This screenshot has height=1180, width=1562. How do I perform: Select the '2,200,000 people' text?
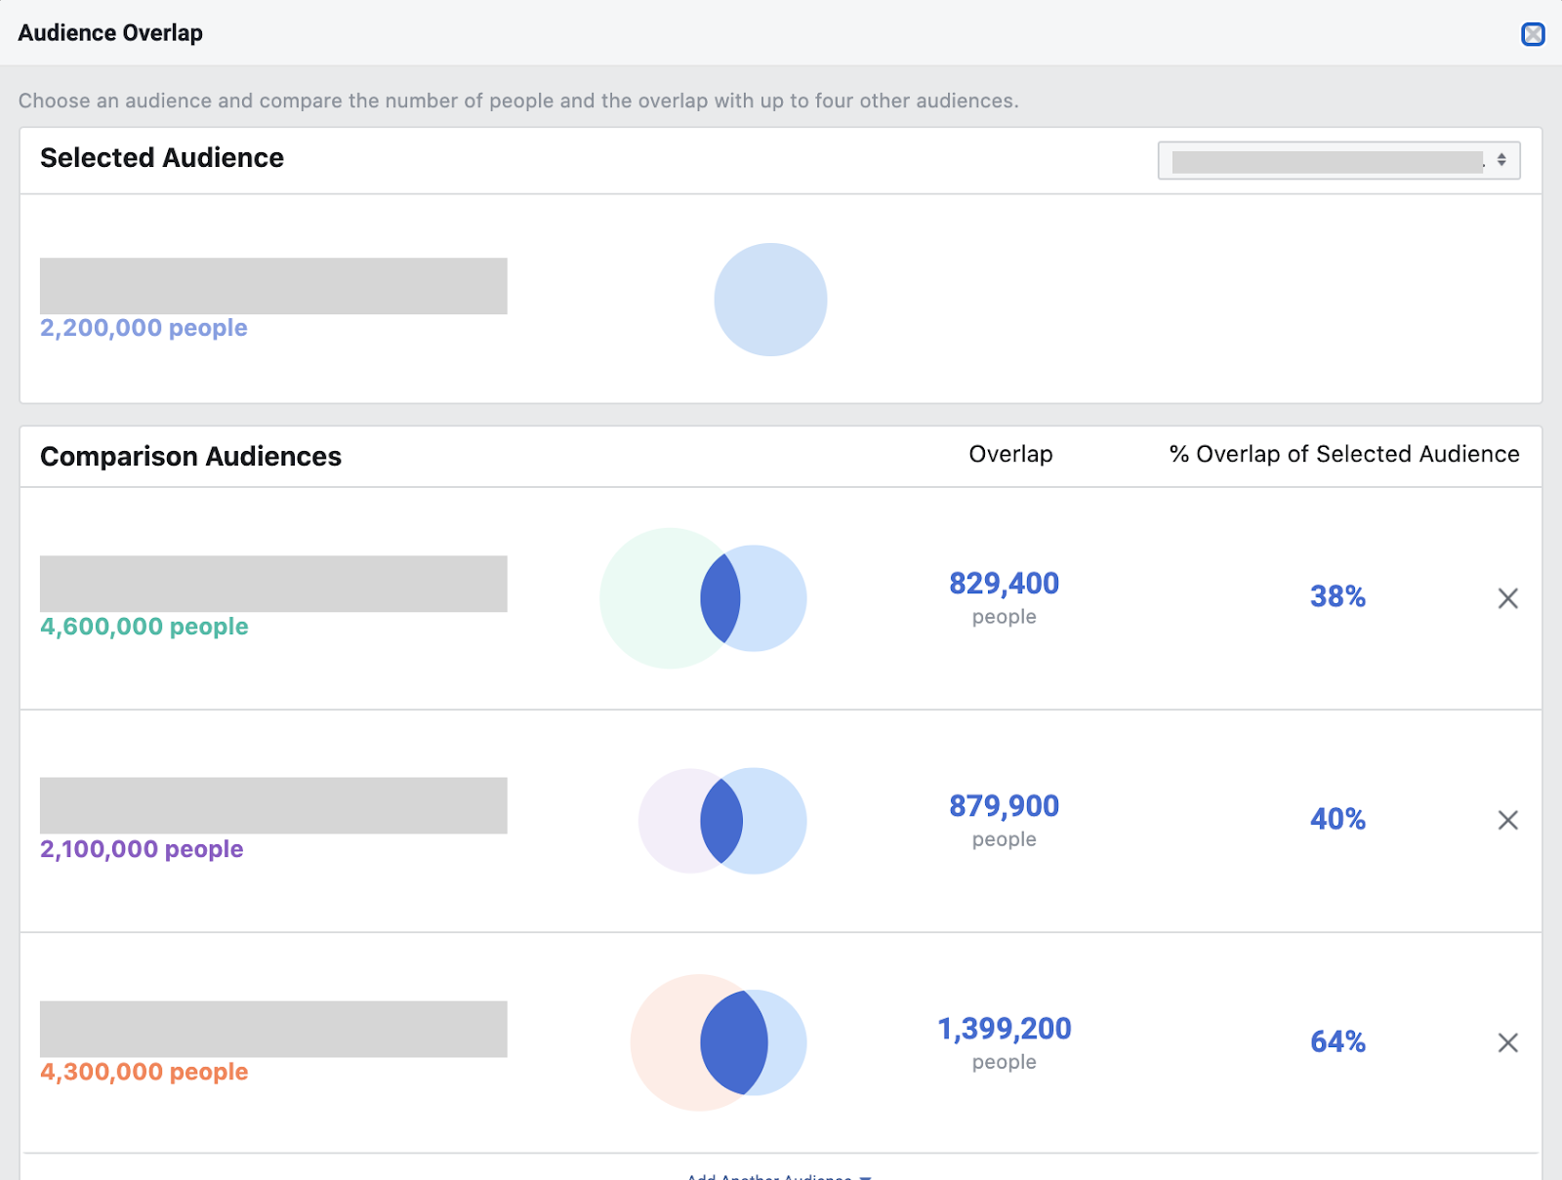coord(144,328)
